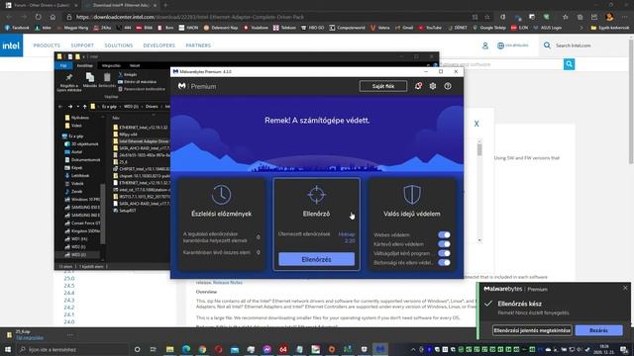Click Ellenőrzési jelentés megtekintése button
Screen dimensions: 634x356
(532, 330)
